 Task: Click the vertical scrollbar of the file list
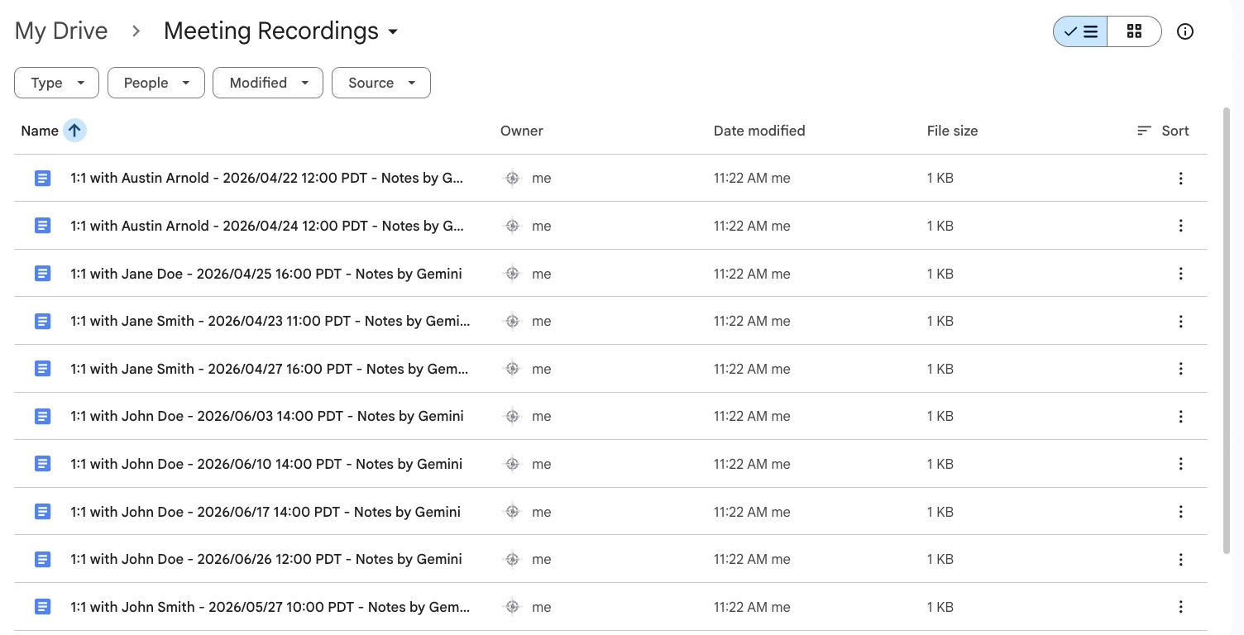[x=1226, y=331]
